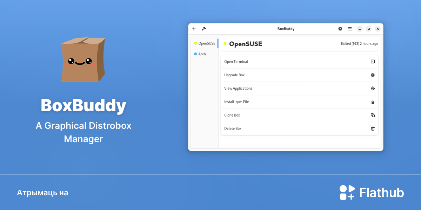Click the copy icon on Clone Box row
The image size is (421, 210).
click(x=373, y=115)
